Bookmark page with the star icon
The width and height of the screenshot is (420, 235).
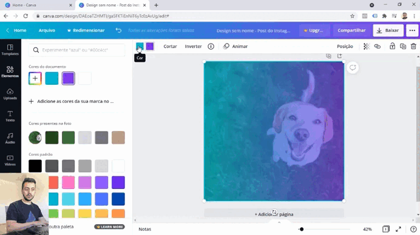[352, 16]
